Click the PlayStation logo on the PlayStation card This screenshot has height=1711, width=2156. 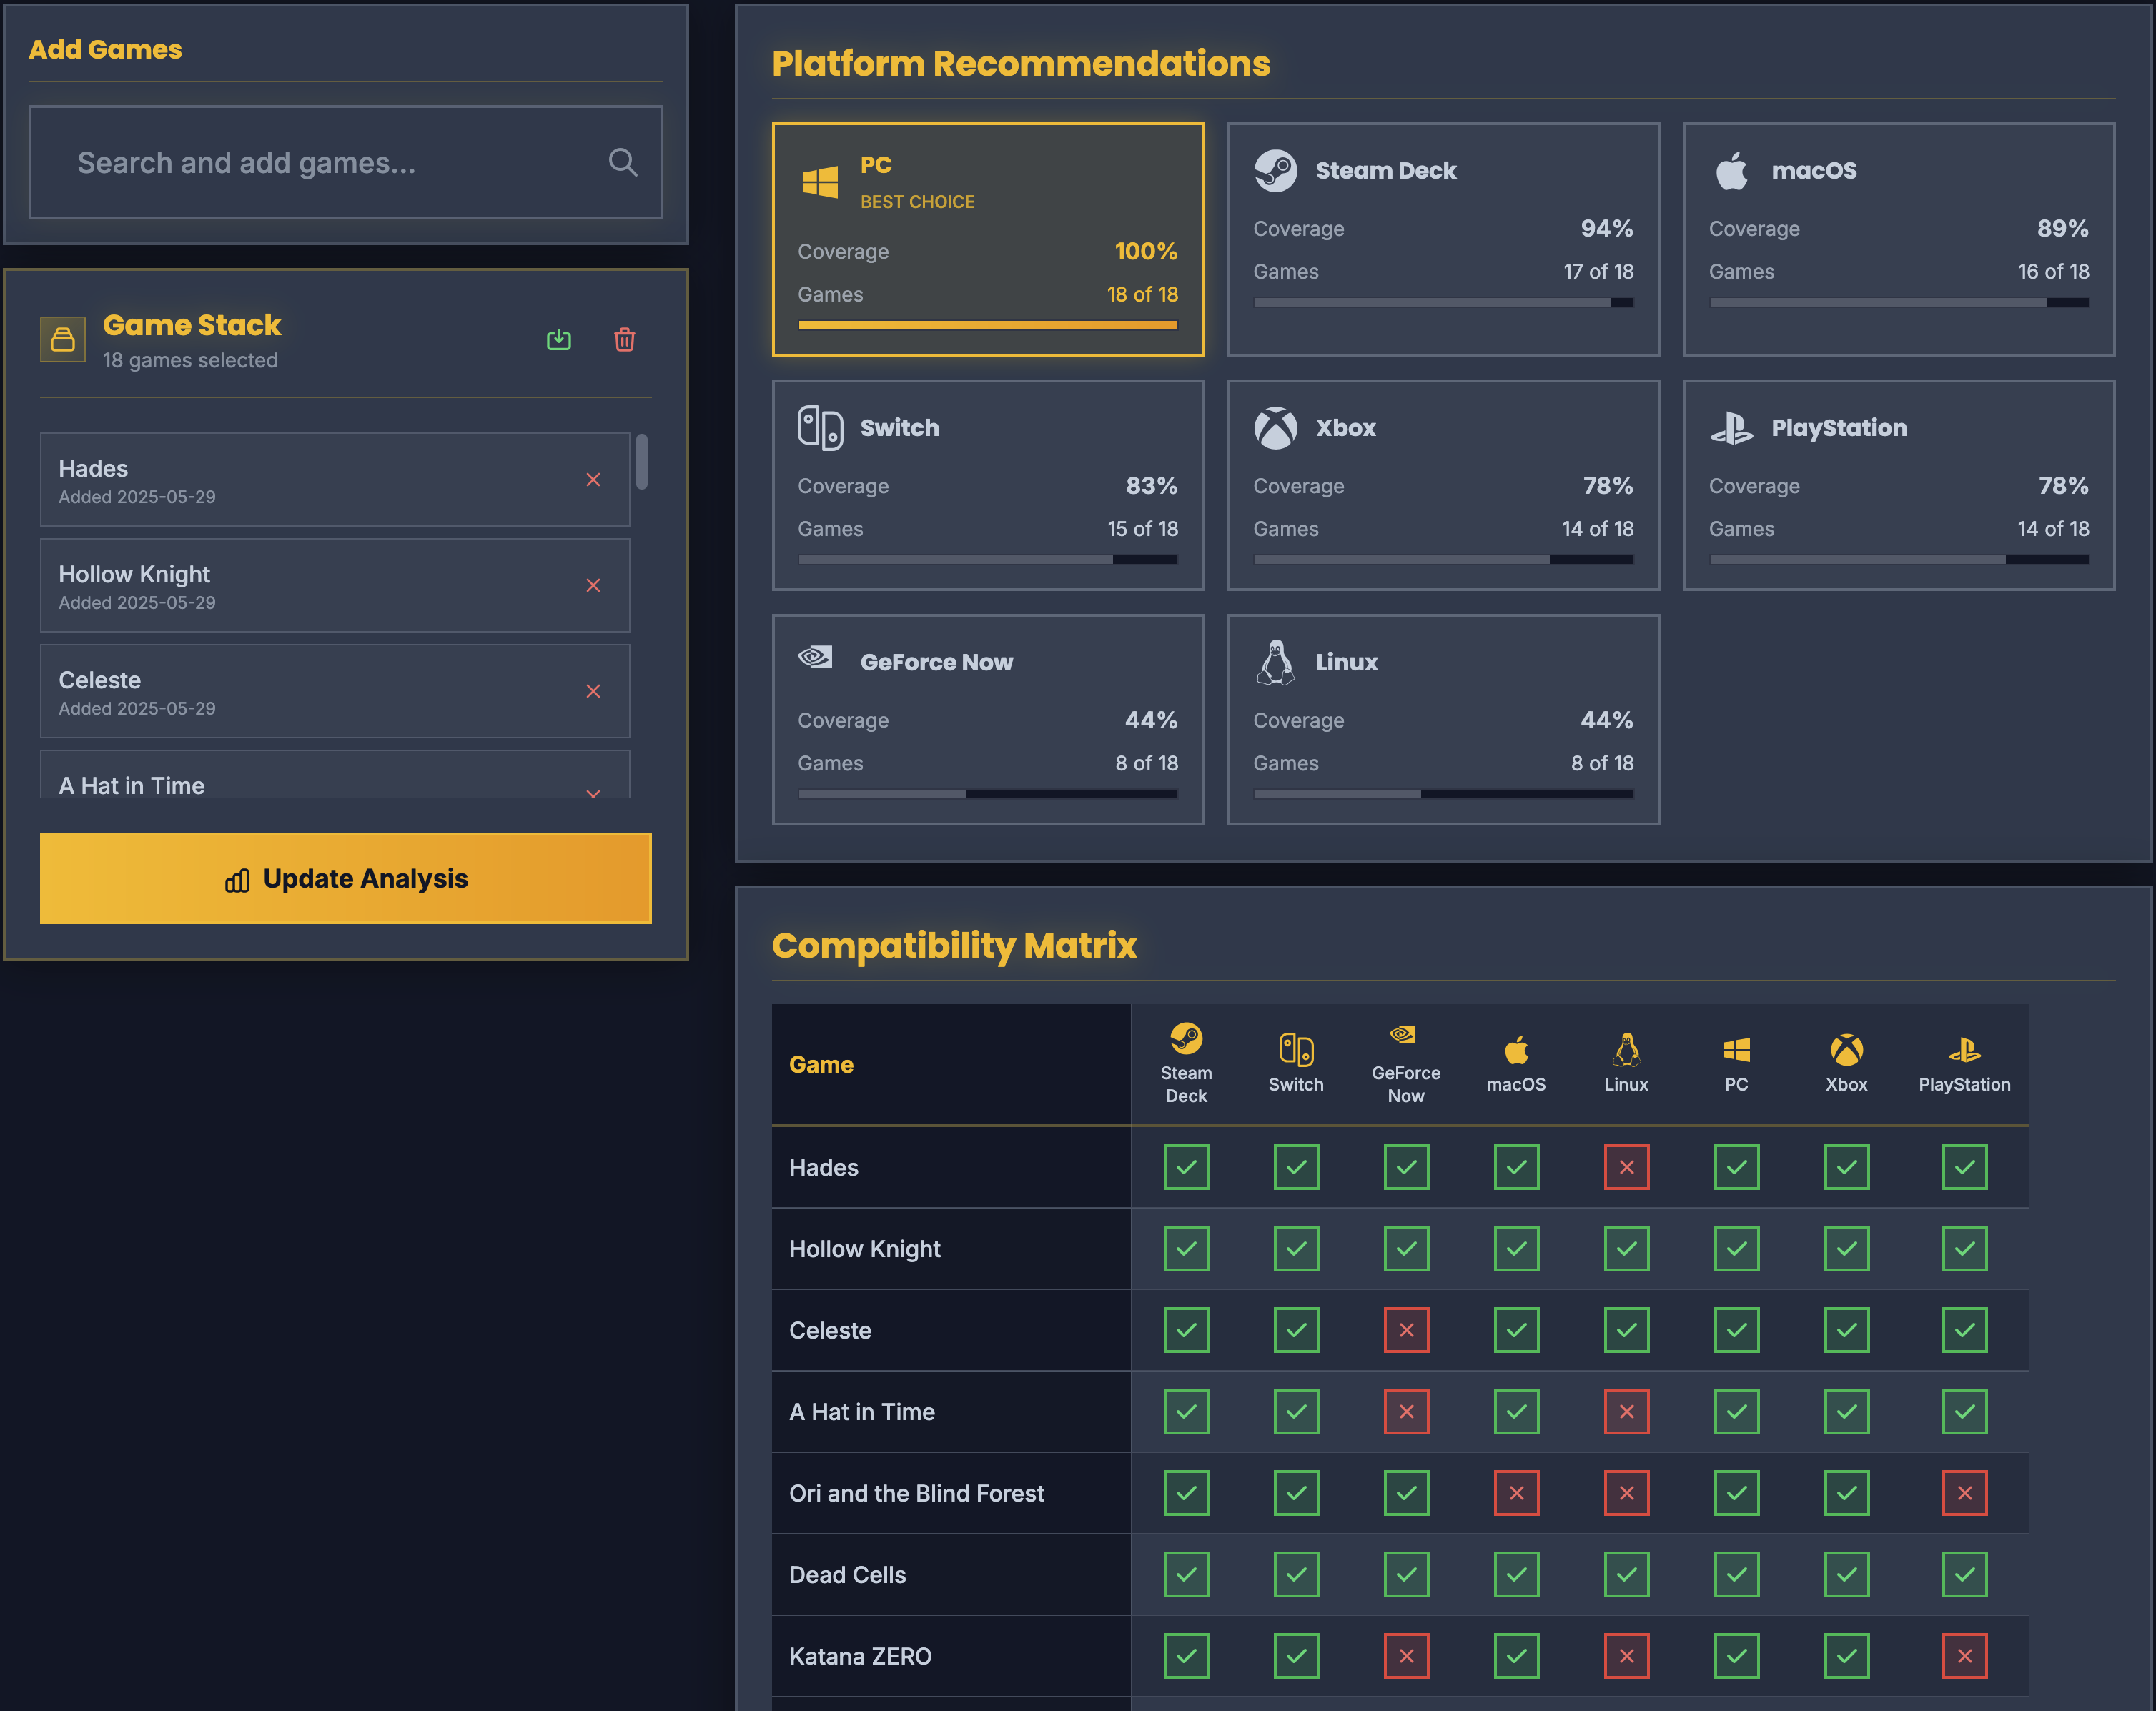pos(1731,428)
